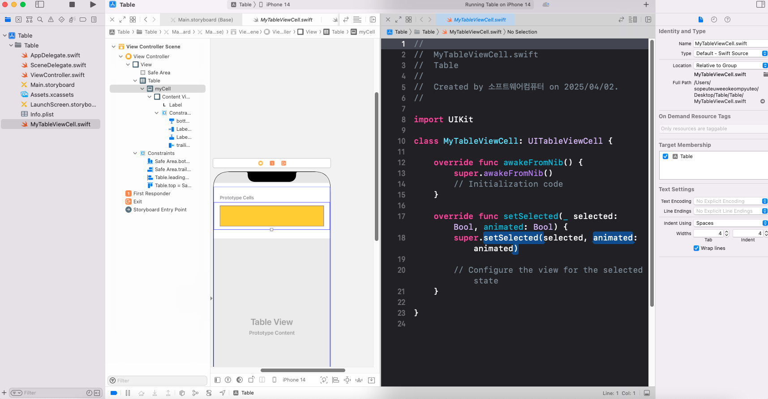
Task: Open the Report navigator
Action: click(x=94, y=20)
